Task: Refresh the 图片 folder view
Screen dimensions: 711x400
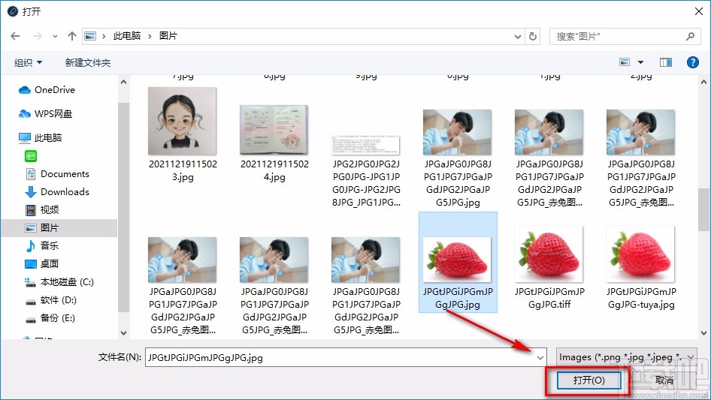Action: click(533, 36)
